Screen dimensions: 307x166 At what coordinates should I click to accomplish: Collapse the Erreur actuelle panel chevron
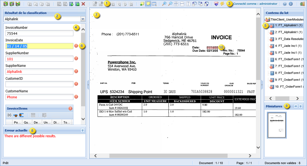83,130
